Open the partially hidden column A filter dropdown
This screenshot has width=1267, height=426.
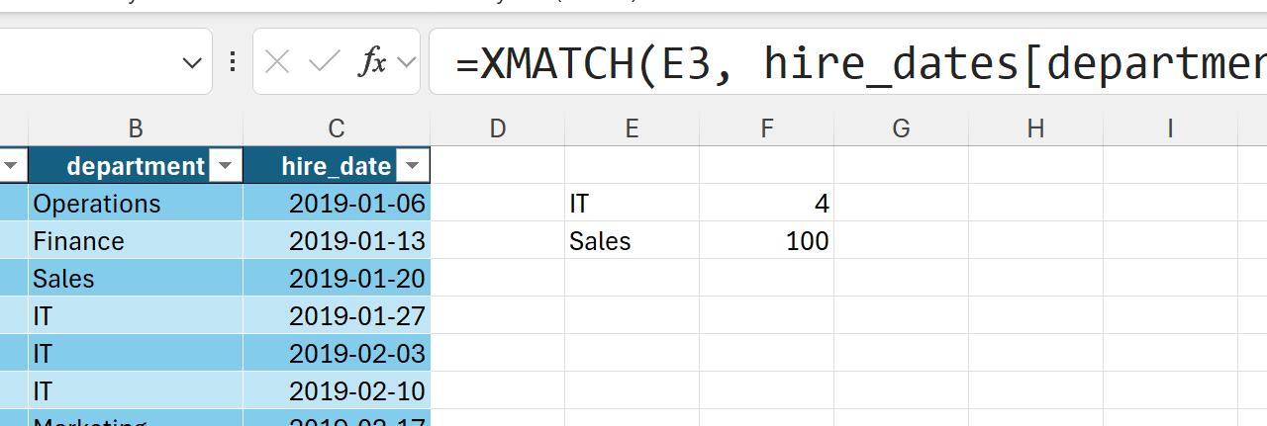pyautogui.click(x=12, y=166)
